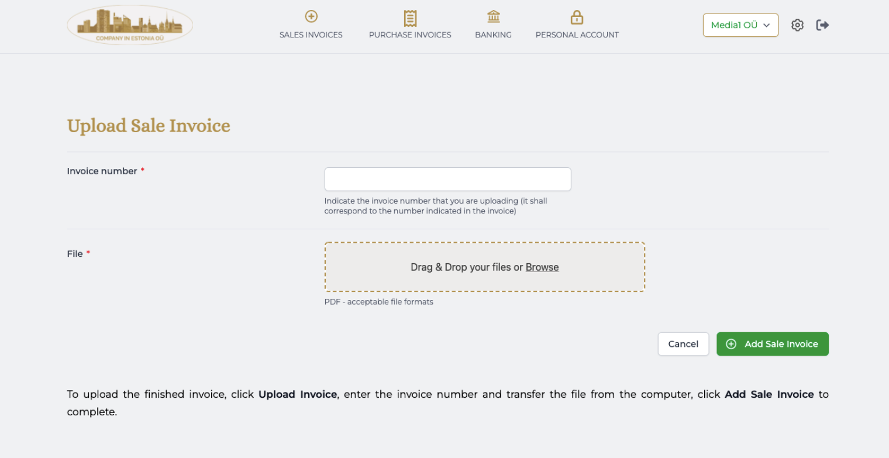This screenshot has width=889, height=458.
Task: Open the Media1 OÜ company selector
Action: pos(735,25)
